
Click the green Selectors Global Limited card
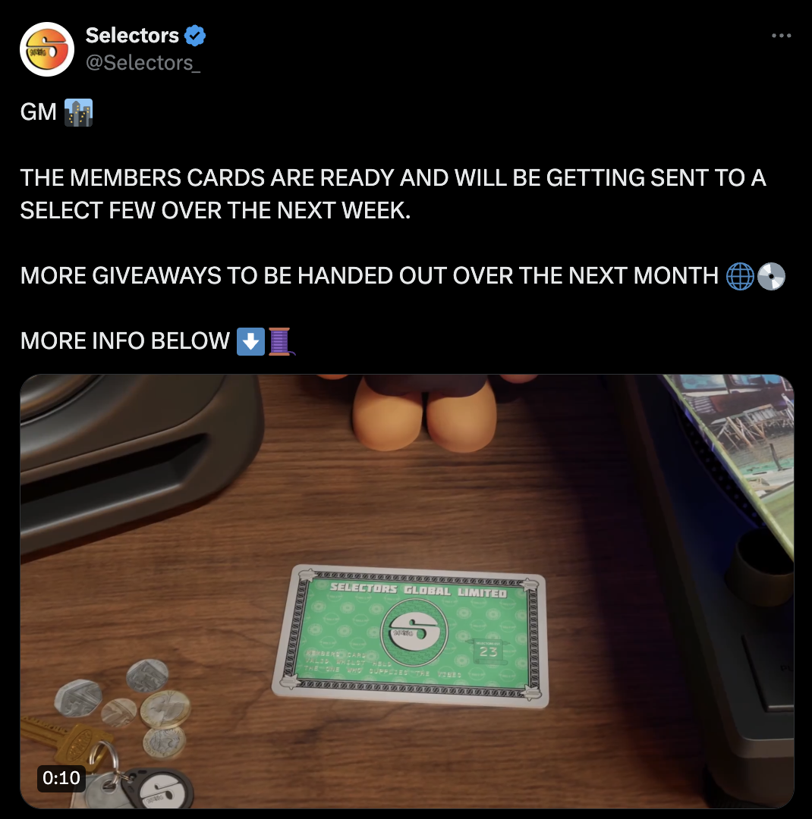(x=410, y=635)
